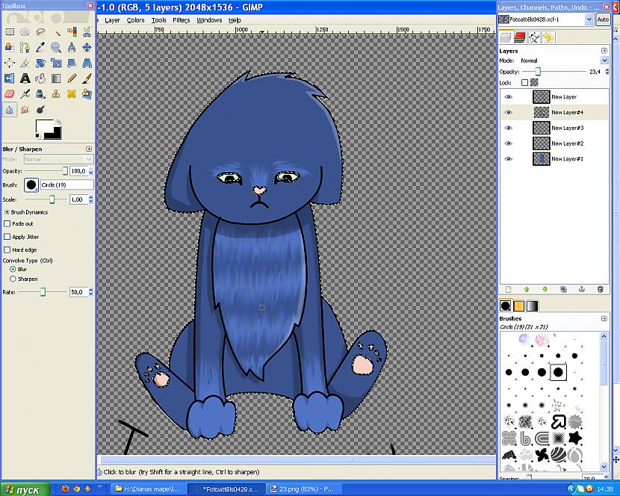The height and width of the screenshot is (496, 620).
Task: Choose the Sharpen convolve type
Action: click(13, 279)
